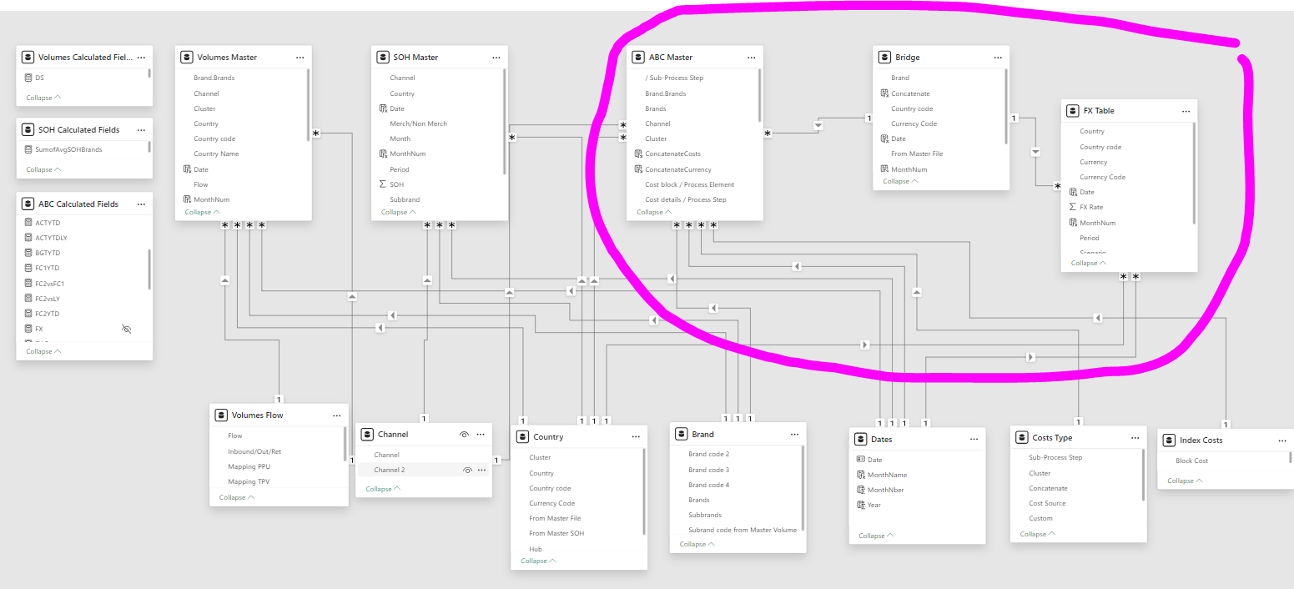Screen dimensions: 1294x589
Task: Collapse the Country table
Action: tap(537, 561)
